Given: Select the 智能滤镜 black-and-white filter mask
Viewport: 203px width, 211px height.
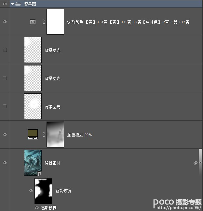Looking at the screenshot, I should (x=43, y=191).
